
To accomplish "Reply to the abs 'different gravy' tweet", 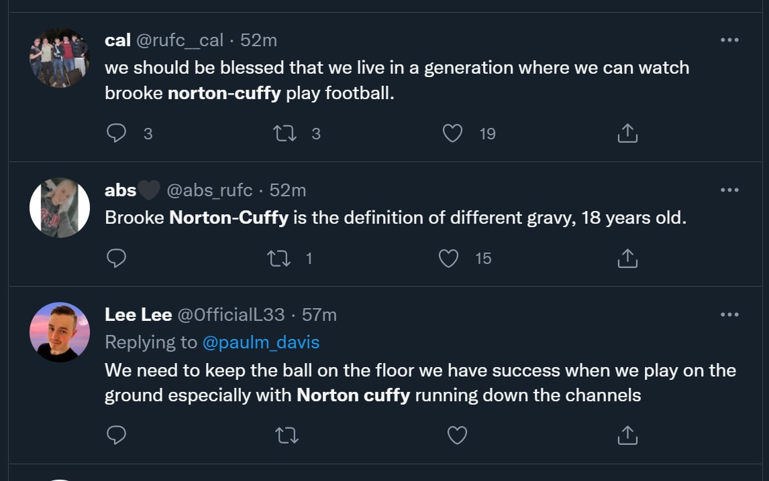I will (x=117, y=258).
